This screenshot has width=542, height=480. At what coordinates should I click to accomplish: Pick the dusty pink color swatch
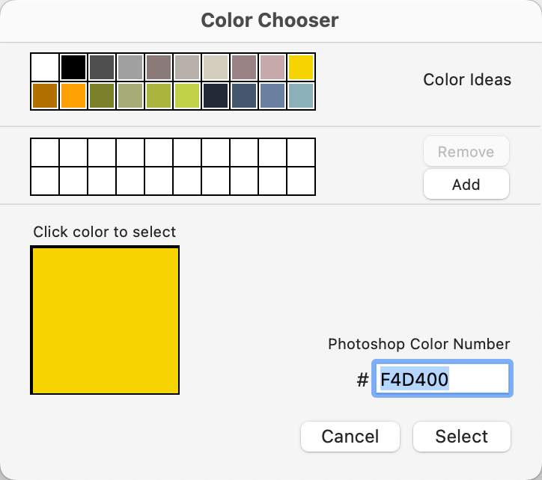tap(272, 67)
